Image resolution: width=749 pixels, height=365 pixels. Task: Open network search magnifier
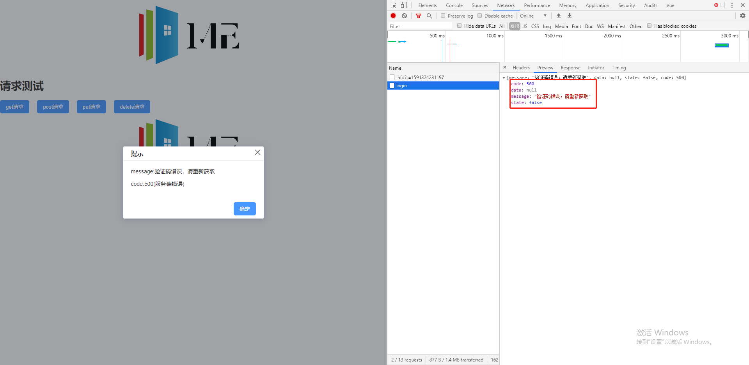(429, 16)
